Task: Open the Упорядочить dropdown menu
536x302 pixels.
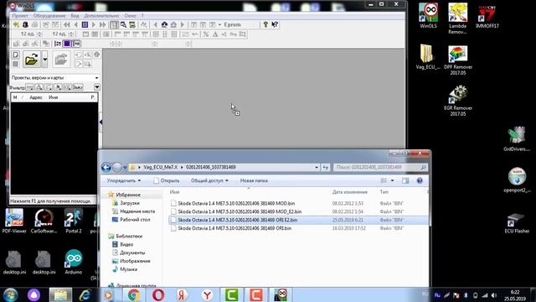Action: pos(124,180)
